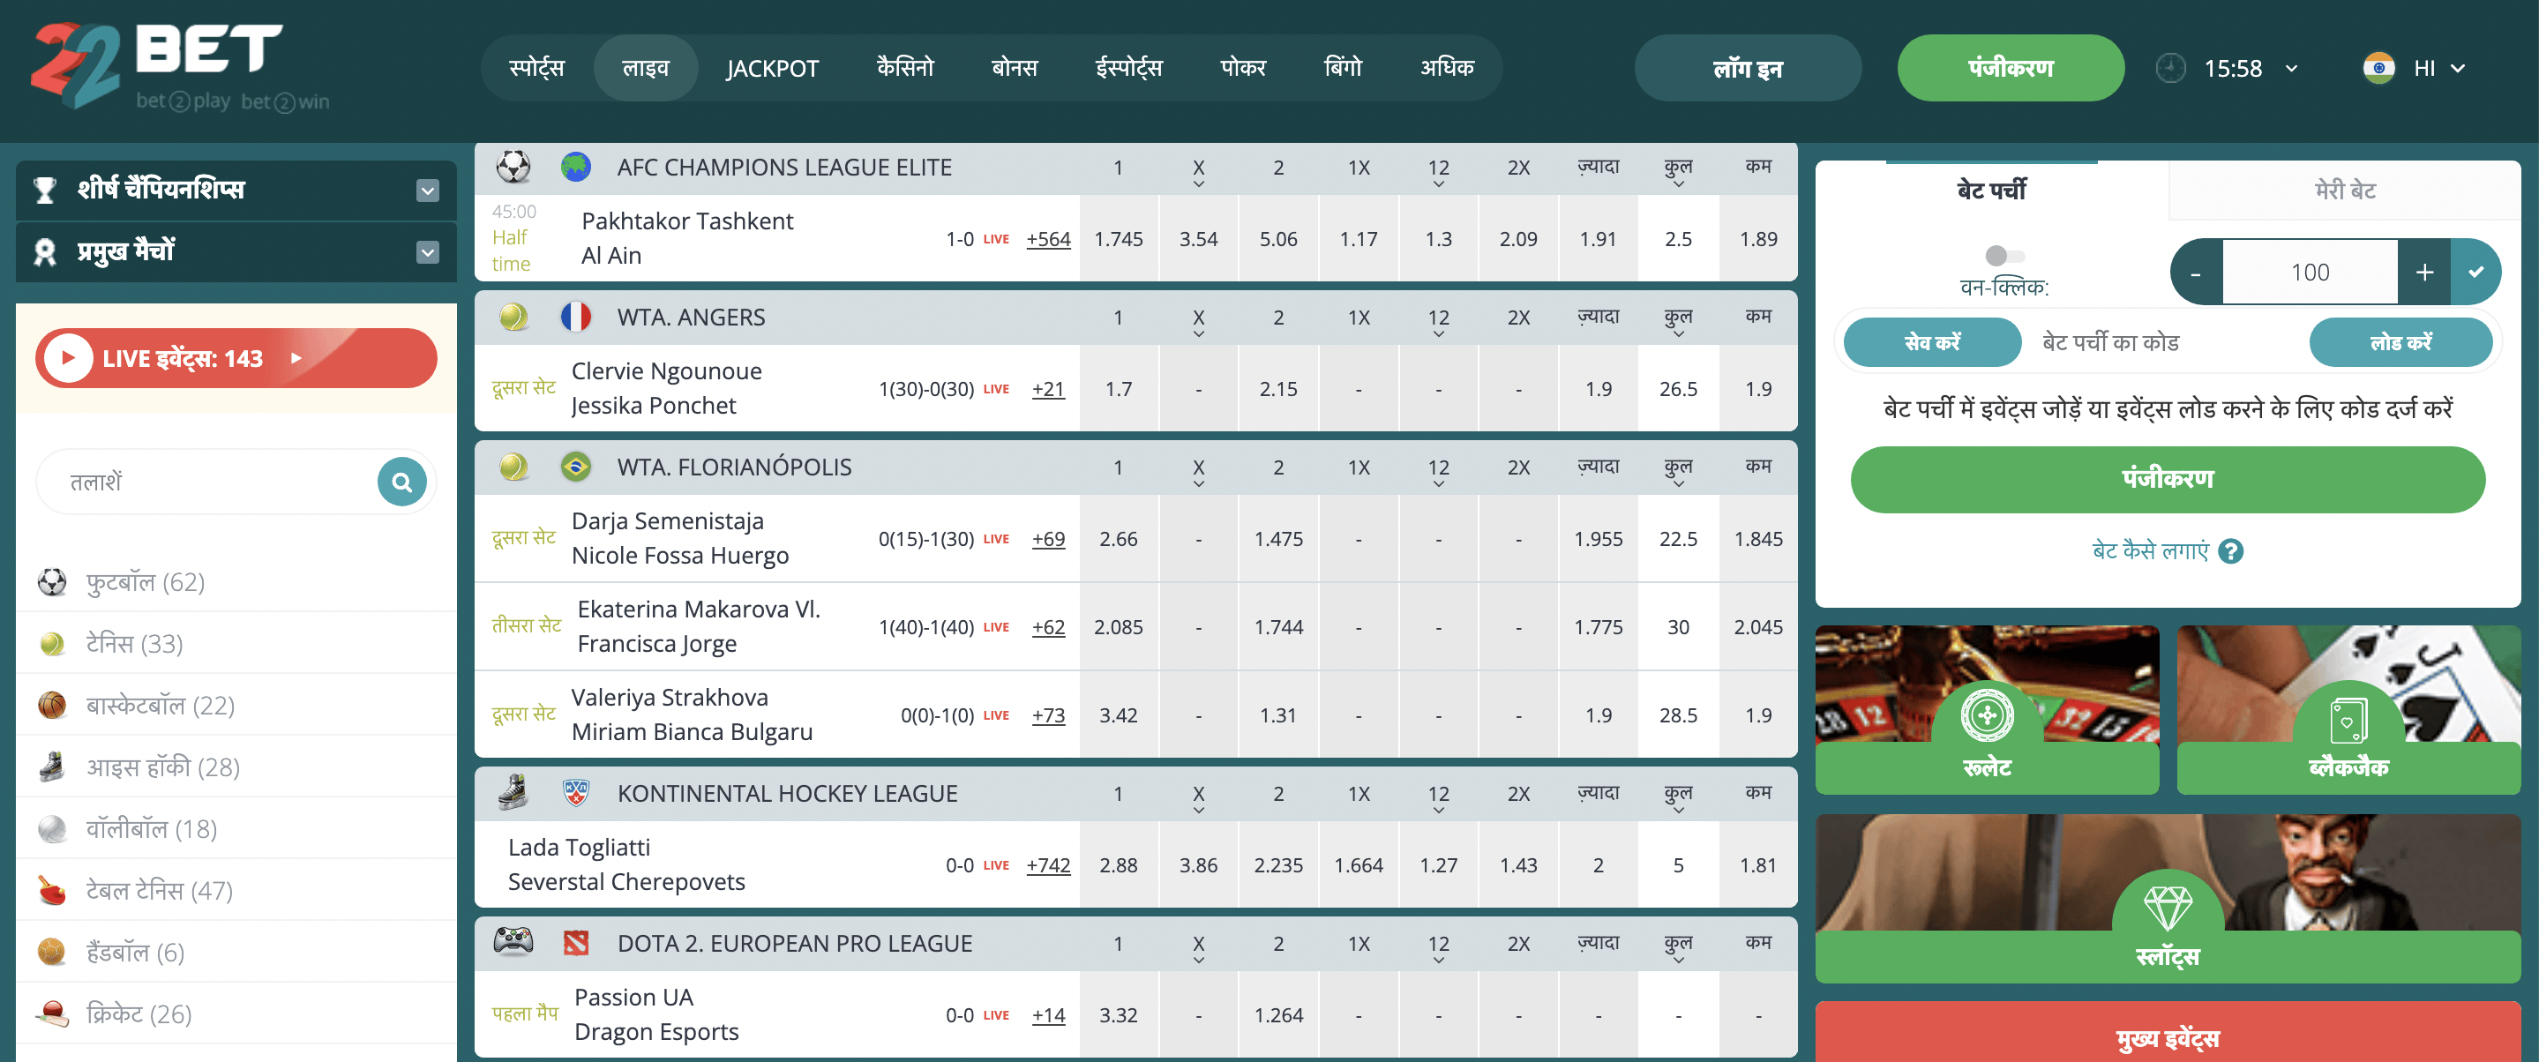This screenshot has width=2539, height=1062.
Task: Click the clock icon next to 15:58
Action: click(x=2170, y=68)
